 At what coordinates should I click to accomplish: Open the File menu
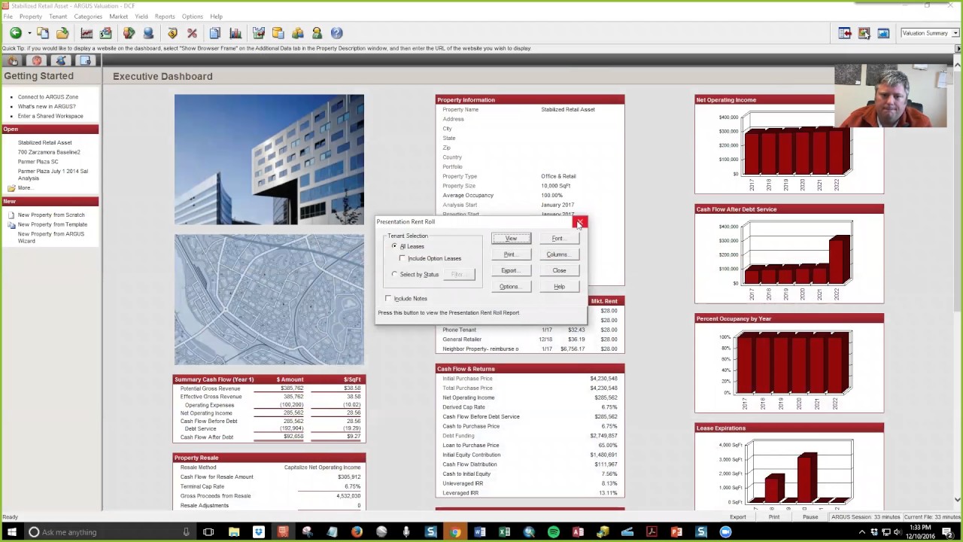point(8,17)
